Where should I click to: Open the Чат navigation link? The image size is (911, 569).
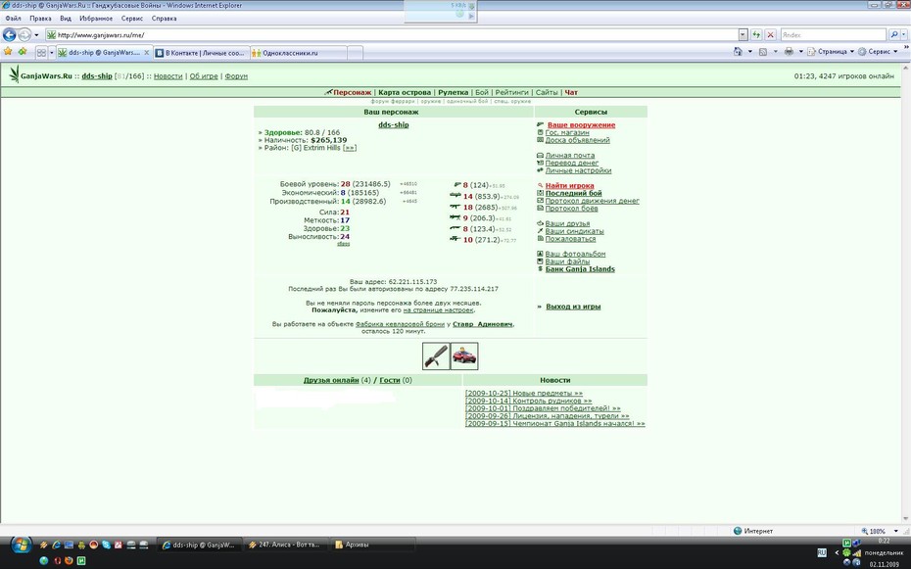[571, 92]
